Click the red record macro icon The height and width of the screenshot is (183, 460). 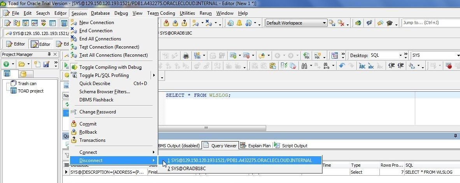click(x=449, y=66)
